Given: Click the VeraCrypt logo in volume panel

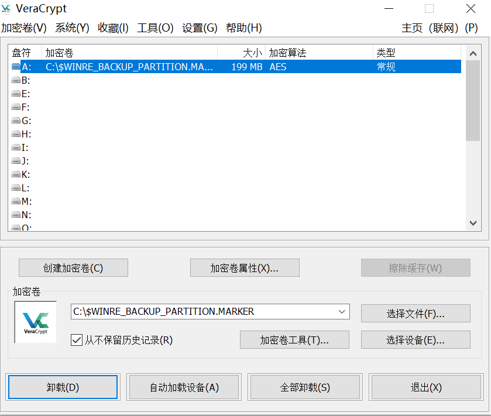Looking at the screenshot, I should (x=36, y=322).
